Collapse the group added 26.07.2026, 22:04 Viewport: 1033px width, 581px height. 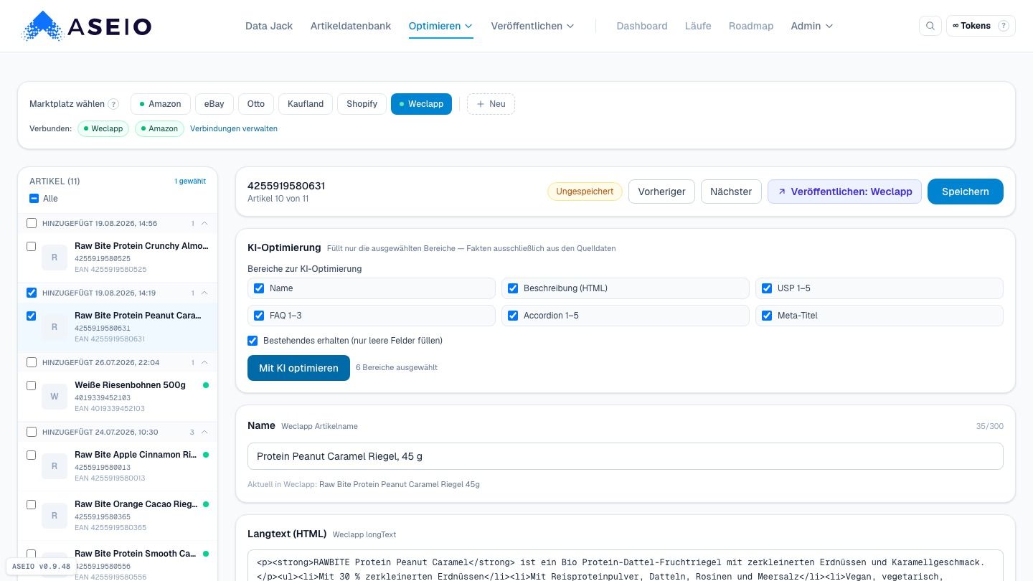pos(204,363)
